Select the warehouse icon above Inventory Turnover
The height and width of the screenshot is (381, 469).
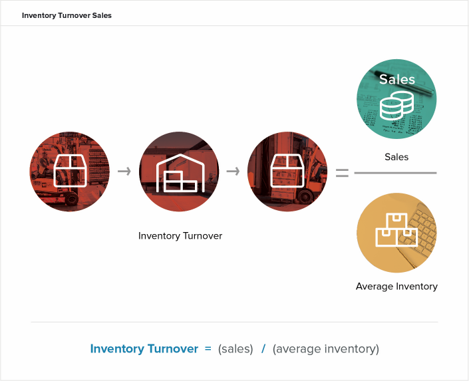click(x=179, y=172)
